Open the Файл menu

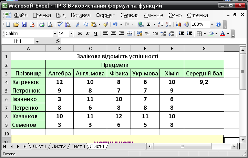pos(21,15)
